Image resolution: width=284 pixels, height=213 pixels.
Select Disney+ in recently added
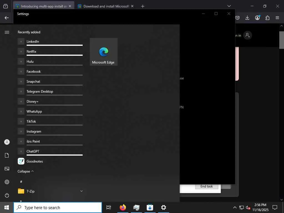click(50, 101)
